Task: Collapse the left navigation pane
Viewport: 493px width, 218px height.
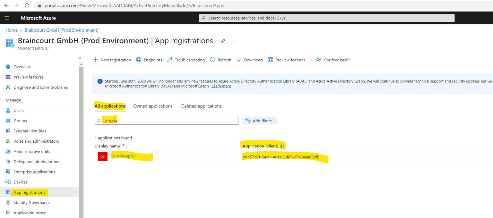Action: tap(80, 58)
